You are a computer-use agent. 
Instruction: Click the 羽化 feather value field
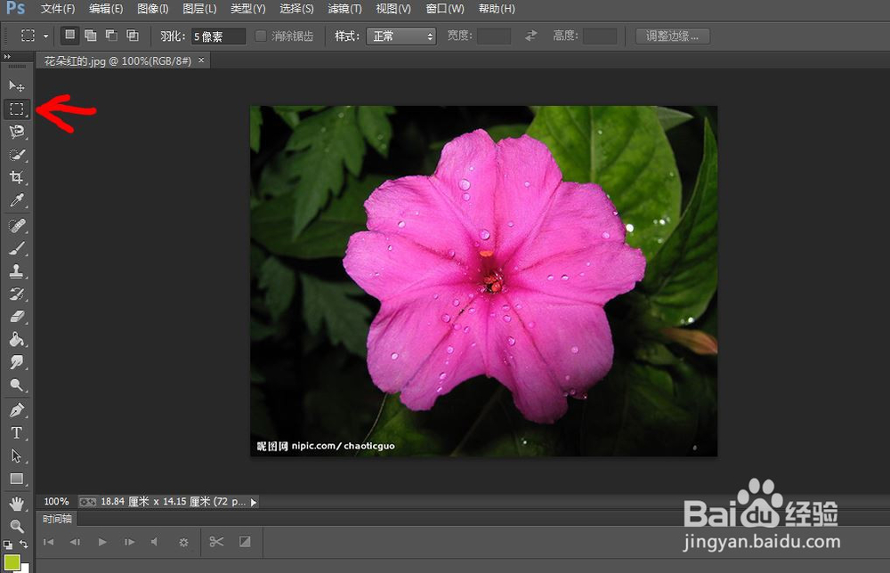pos(219,36)
